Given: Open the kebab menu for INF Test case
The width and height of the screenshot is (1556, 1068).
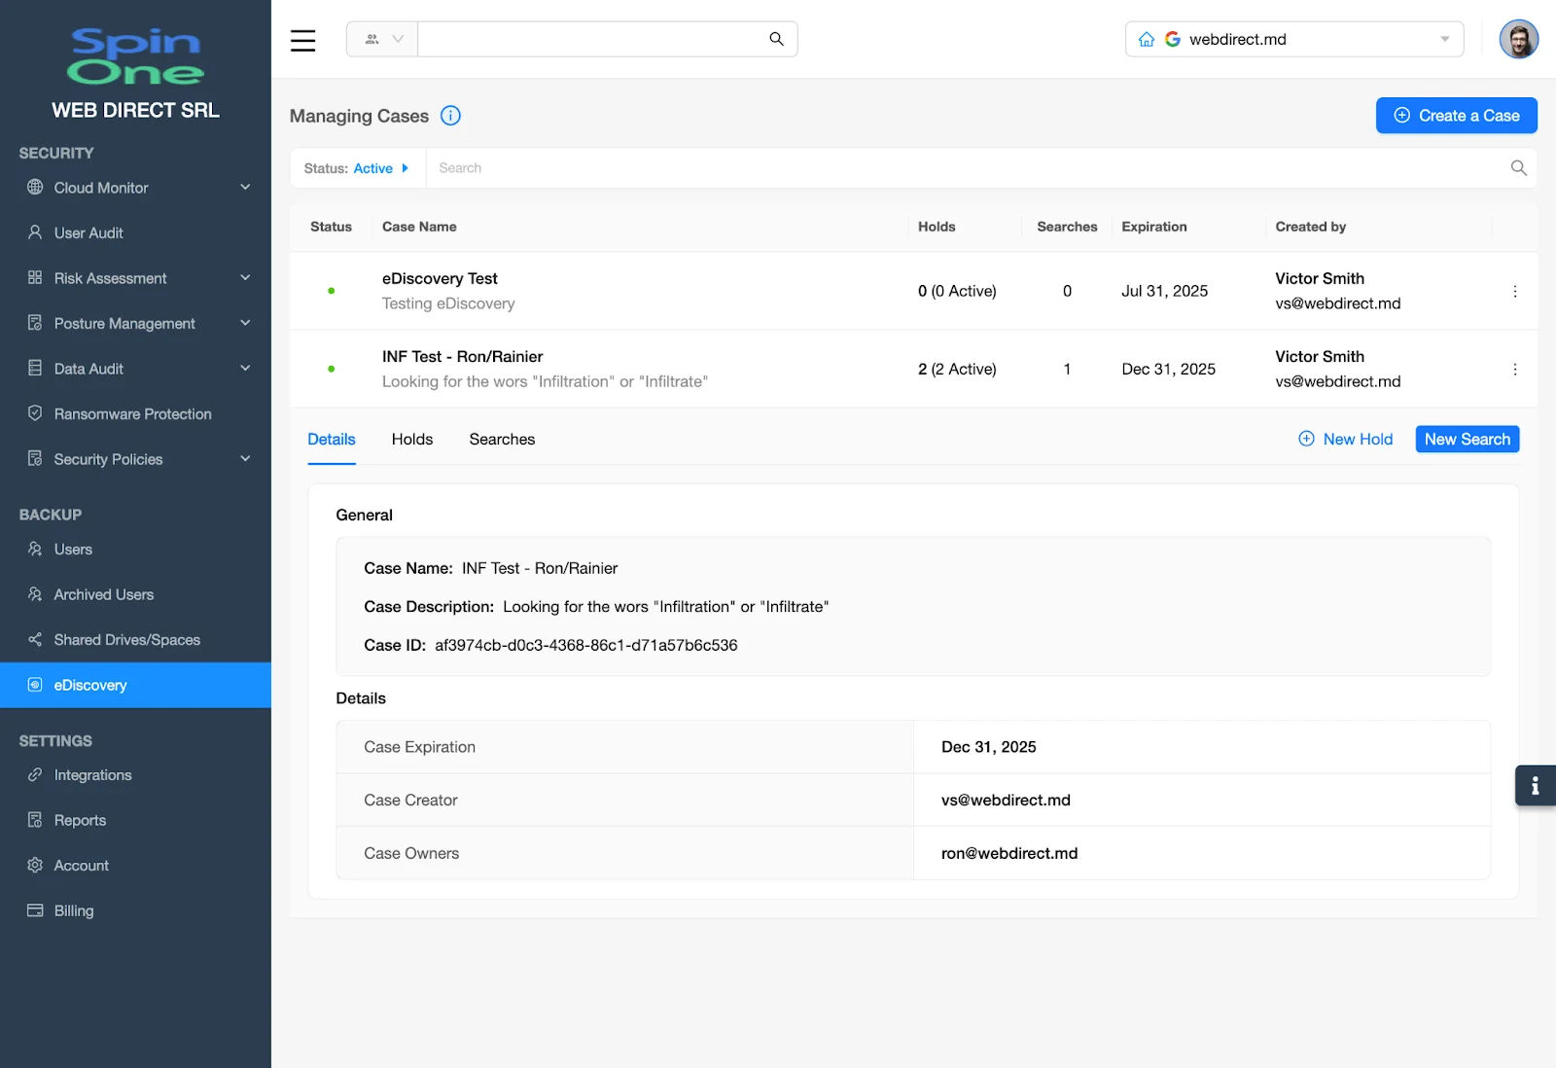Looking at the screenshot, I should [1514, 369].
